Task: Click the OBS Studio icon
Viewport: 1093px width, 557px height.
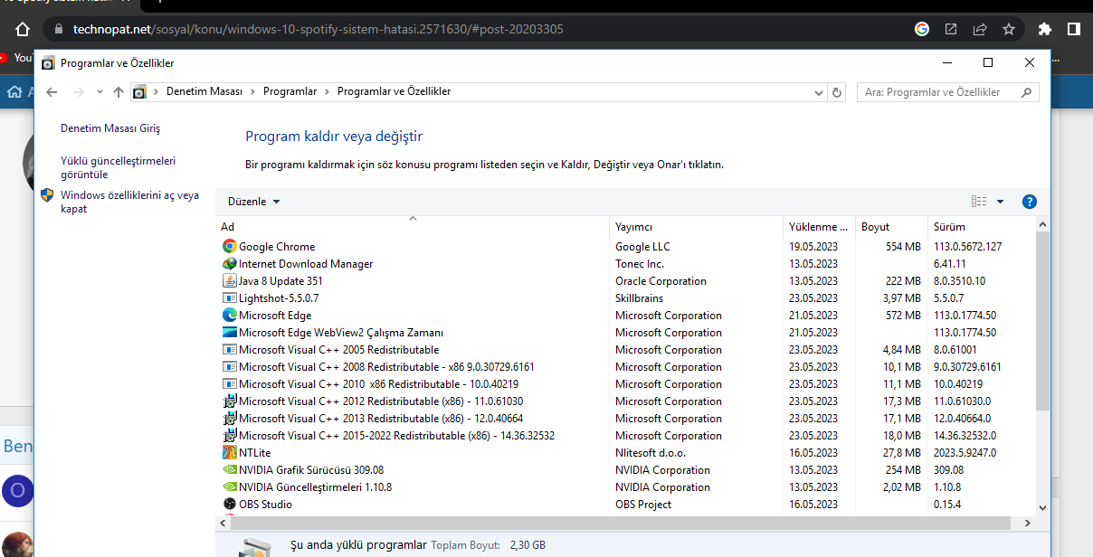Action: (230, 505)
